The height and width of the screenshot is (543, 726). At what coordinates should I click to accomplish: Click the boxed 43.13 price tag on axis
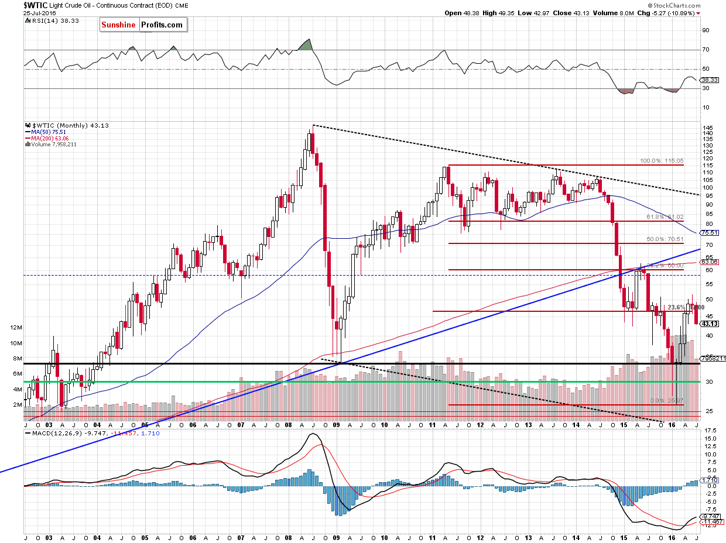pos(710,324)
